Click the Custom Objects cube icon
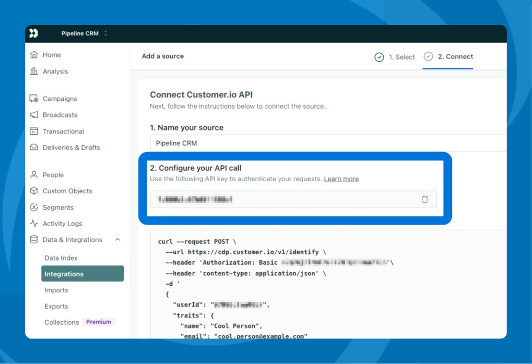 click(34, 191)
